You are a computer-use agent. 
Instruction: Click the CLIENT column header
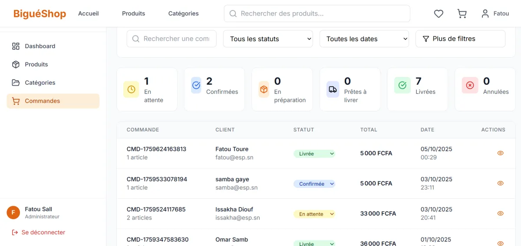pos(225,130)
